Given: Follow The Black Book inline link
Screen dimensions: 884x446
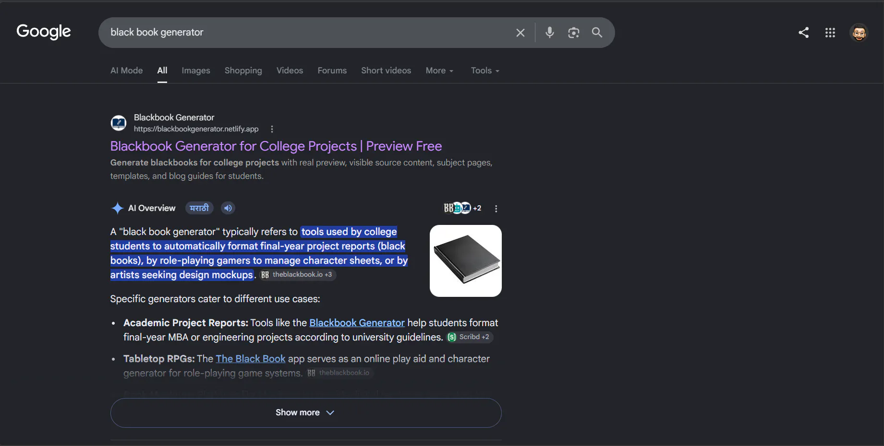Looking at the screenshot, I should pos(251,359).
